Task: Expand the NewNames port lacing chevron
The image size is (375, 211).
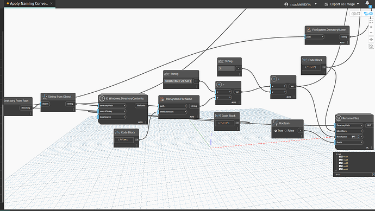Action: pos(361,137)
